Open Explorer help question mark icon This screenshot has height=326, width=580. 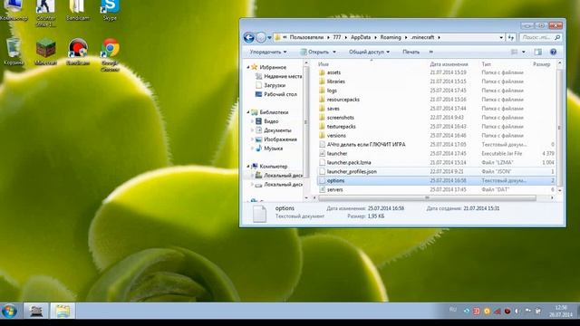(x=553, y=53)
